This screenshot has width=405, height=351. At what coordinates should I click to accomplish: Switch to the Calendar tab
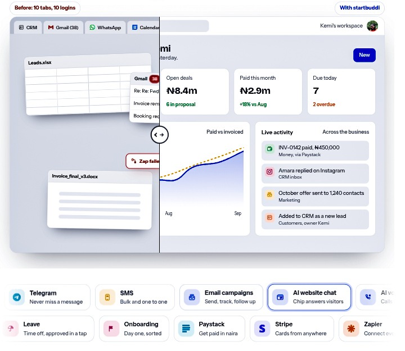click(143, 28)
